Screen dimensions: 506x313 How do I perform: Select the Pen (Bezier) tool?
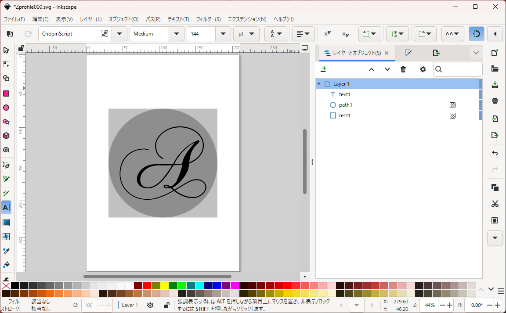(x=6, y=165)
